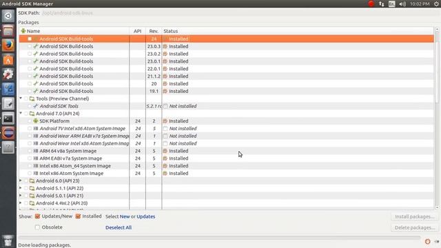Image resolution: width=441 pixels, height=248 pixels.
Task: Click the New selection link
Action: (125, 216)
